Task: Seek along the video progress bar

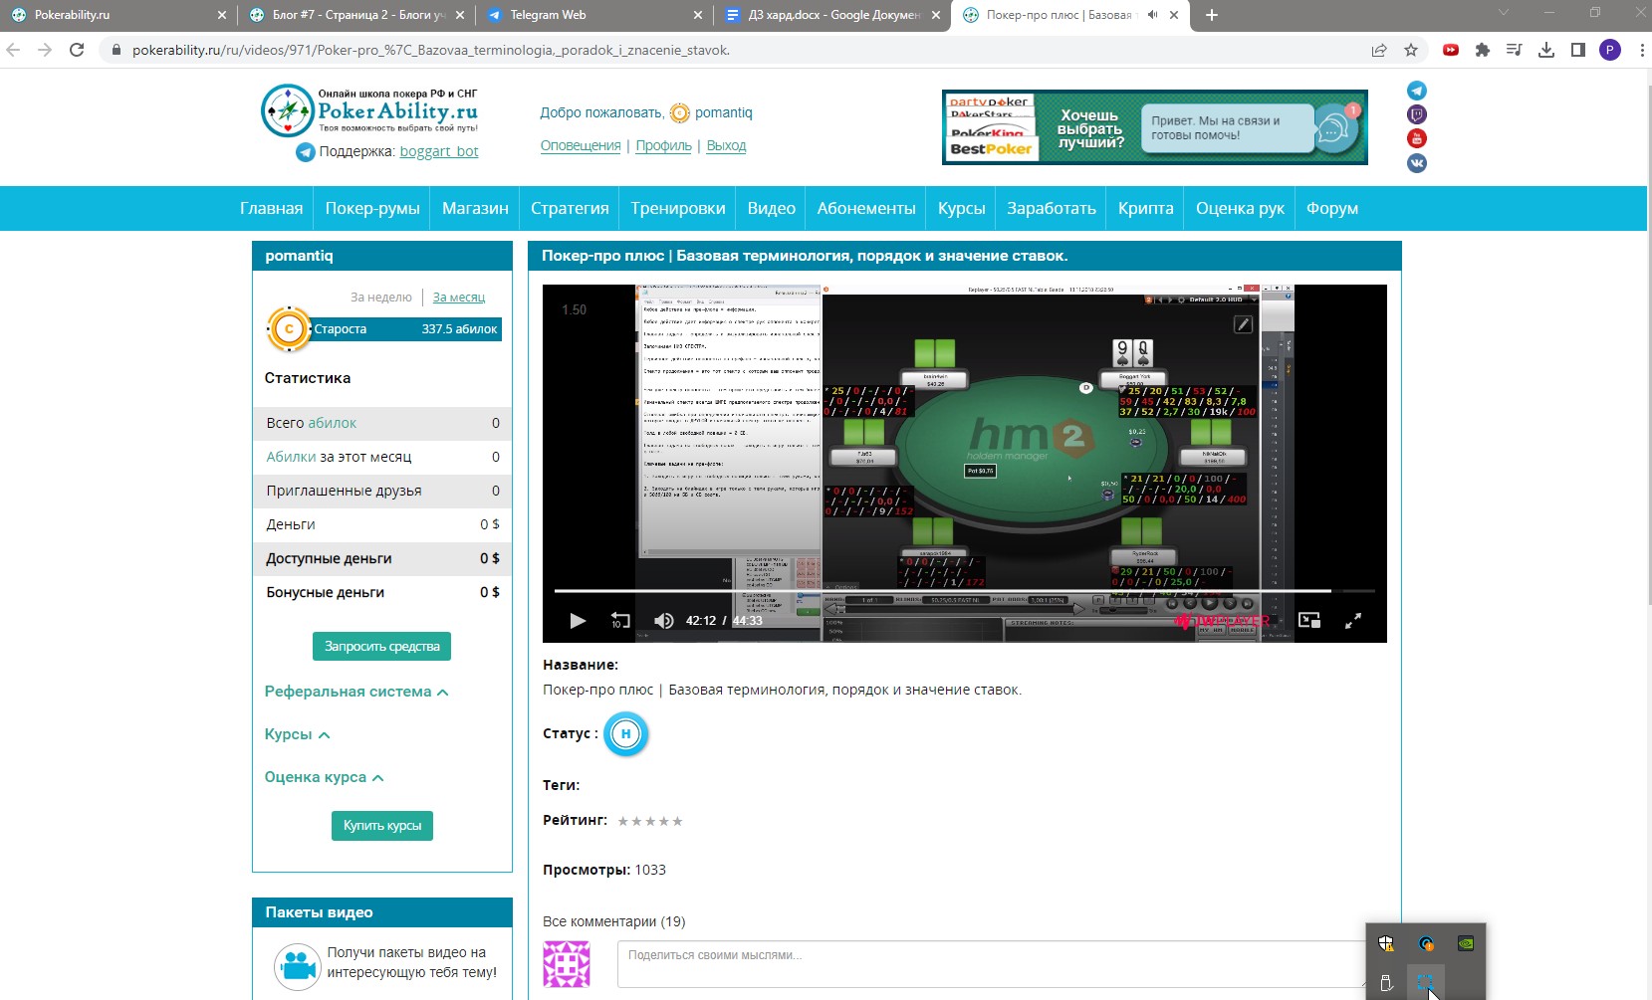Action: tap(964, 591)
